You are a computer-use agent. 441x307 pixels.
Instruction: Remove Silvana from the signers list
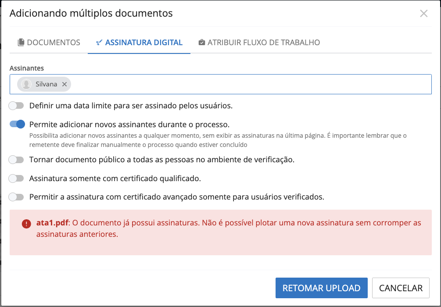tap(65, 84)
